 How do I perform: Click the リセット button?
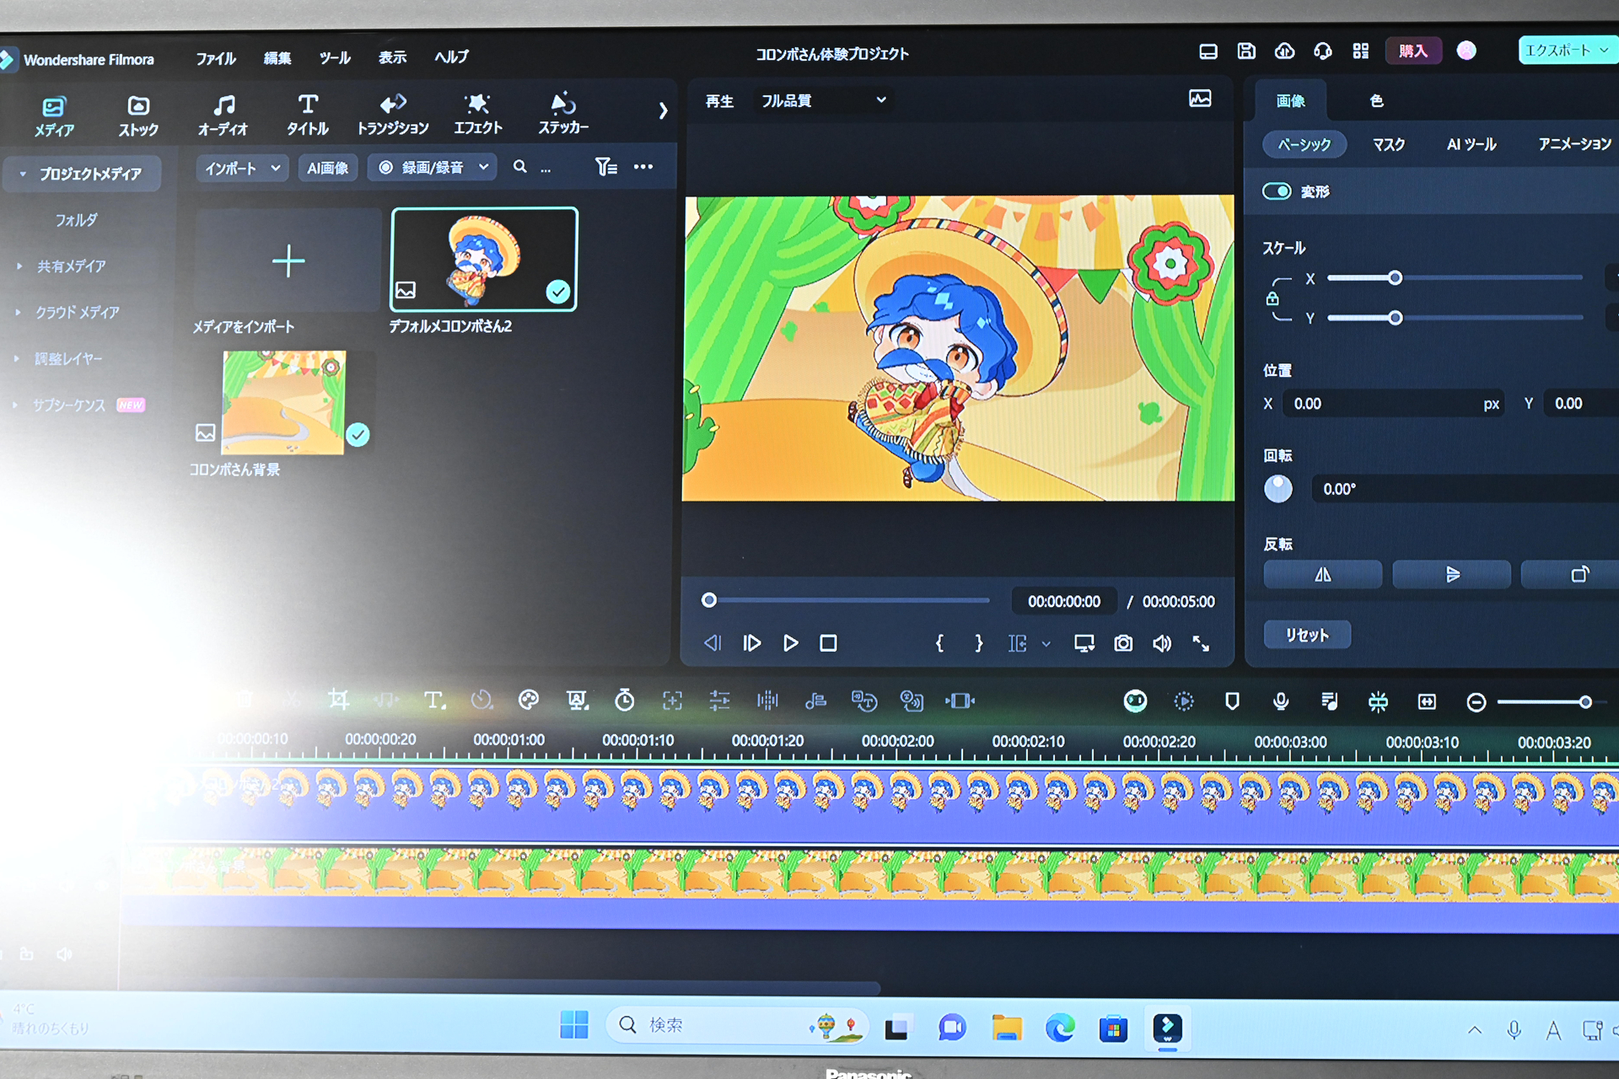[1306, 635]
